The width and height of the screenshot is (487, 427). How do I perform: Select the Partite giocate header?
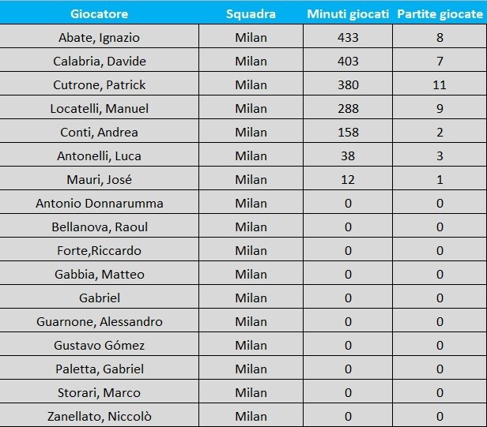(x=440, y=14)
